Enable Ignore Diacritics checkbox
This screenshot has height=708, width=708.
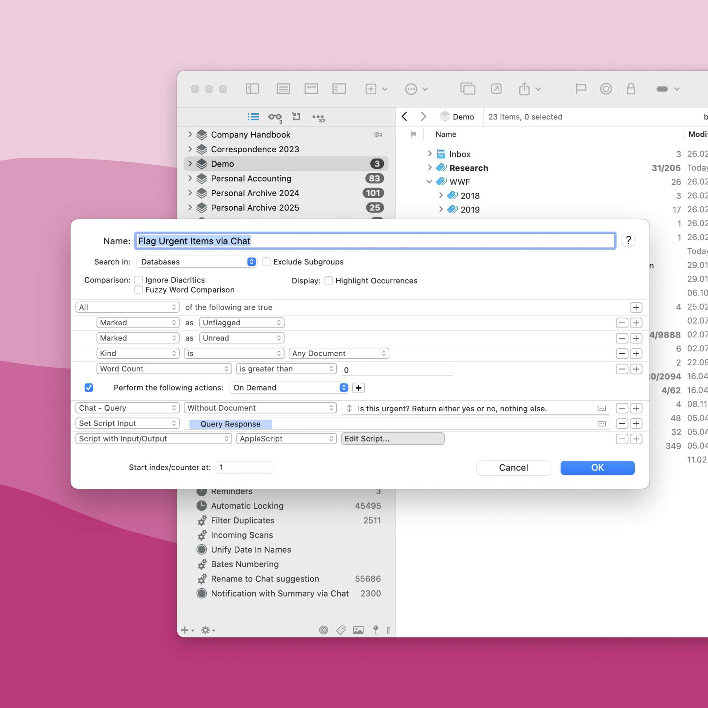138,280
